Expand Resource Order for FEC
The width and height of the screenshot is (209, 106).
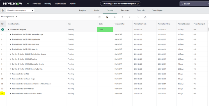pyautogui.click(x=10, y=74)
